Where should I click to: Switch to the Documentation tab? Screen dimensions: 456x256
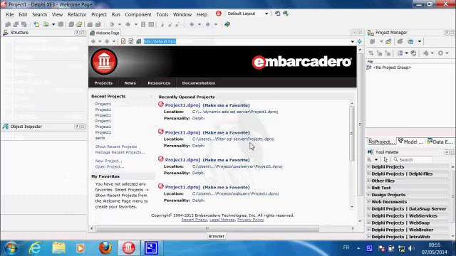point(199,83)
